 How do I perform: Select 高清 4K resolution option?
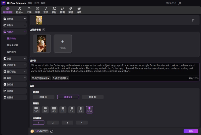(x=92, y=97)
